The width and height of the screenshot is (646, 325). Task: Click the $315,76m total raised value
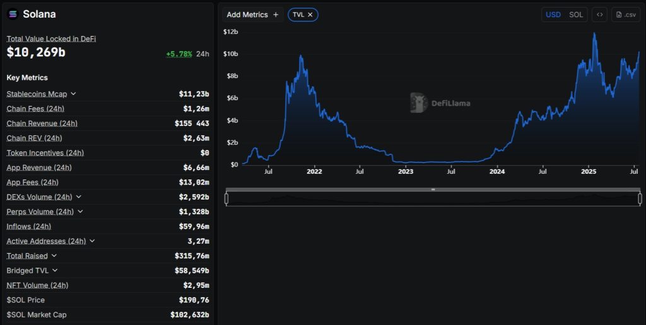(192, 256)
